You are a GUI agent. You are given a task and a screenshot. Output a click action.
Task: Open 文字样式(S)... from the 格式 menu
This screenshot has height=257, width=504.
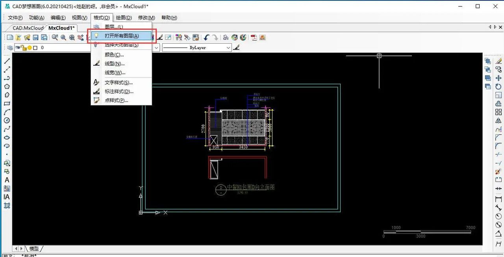click(x=119, y=83)
